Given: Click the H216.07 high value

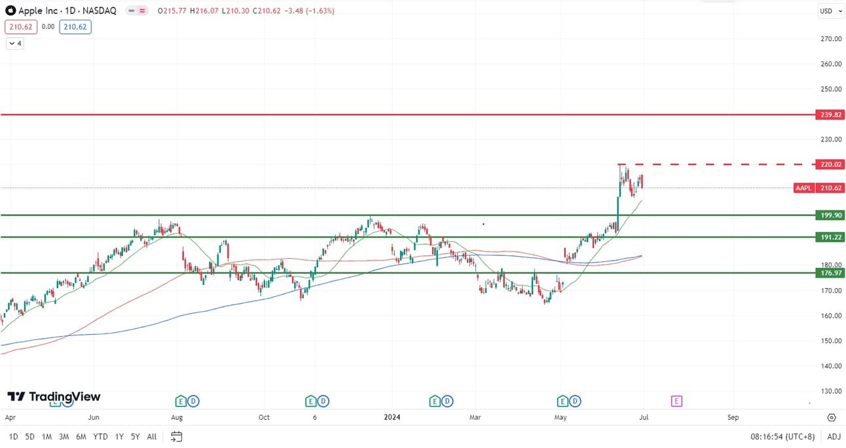Looking at the screenshot, I should [x=205, y=11].
